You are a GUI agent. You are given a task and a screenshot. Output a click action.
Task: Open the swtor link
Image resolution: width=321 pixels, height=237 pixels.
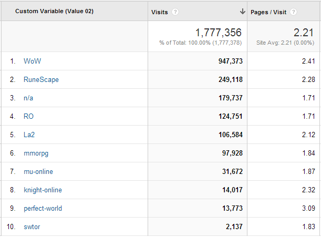click(x=32, y=227)
